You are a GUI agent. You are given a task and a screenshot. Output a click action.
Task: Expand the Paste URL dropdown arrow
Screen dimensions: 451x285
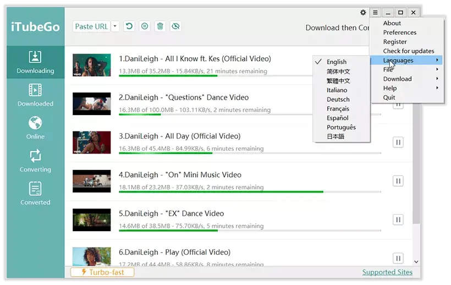115,26
